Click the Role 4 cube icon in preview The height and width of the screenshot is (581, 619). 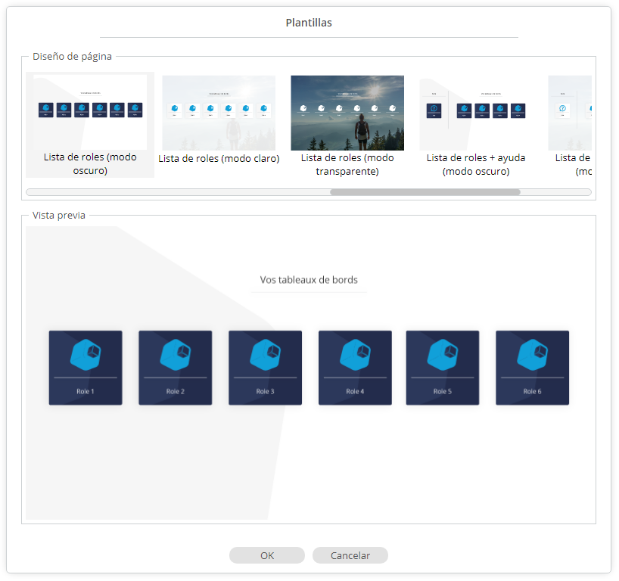[x=355, y=354]
